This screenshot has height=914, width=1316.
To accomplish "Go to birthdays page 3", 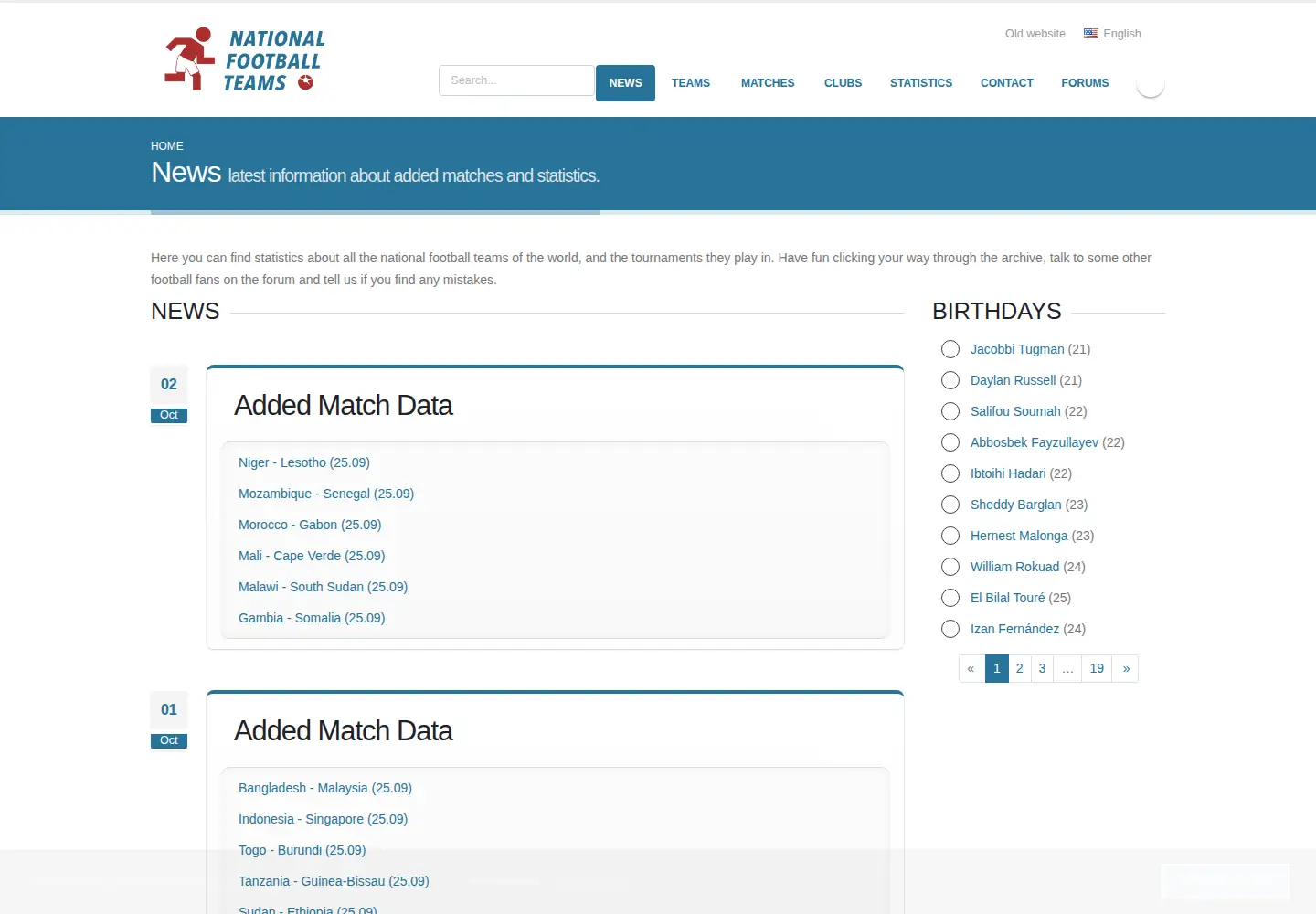I will tap(1042, 668).
